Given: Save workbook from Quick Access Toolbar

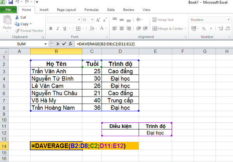Looking at the screenshot, I should click(x=10, y=2).
